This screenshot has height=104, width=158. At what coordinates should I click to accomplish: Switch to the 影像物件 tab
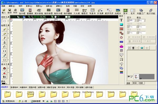pos(14,87)
